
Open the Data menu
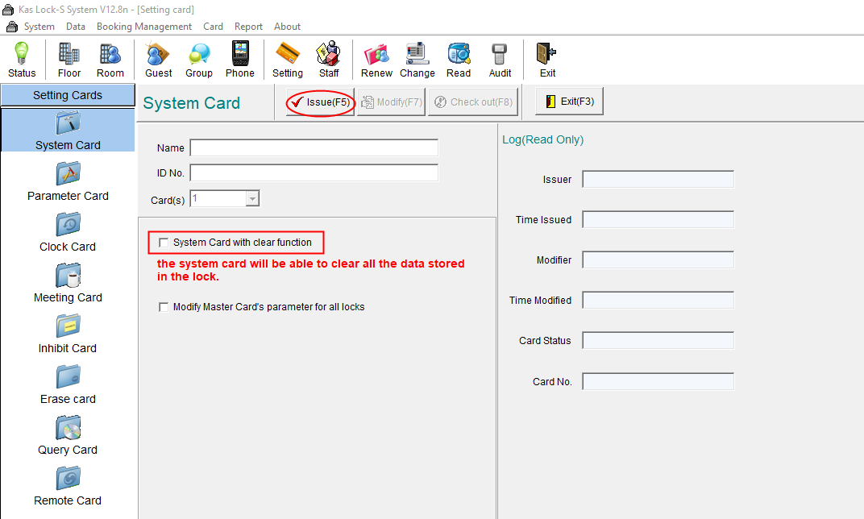76,27
